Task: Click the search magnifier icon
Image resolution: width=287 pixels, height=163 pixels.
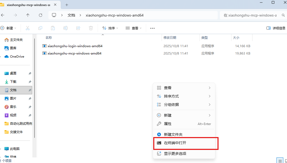Action: click(283, 15)
